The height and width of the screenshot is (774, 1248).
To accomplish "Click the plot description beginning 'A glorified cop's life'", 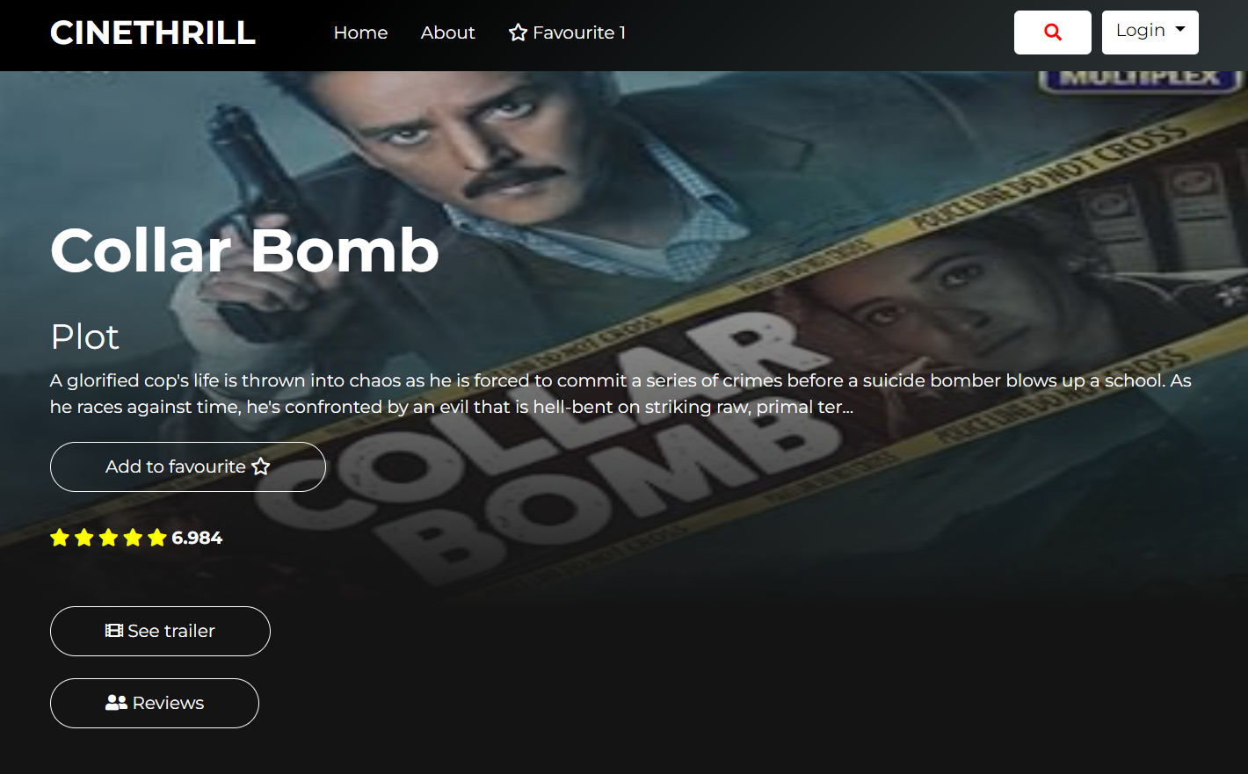I will 620,394.
